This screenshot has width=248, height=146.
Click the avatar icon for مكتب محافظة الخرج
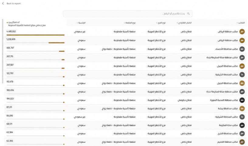(242, 134)
